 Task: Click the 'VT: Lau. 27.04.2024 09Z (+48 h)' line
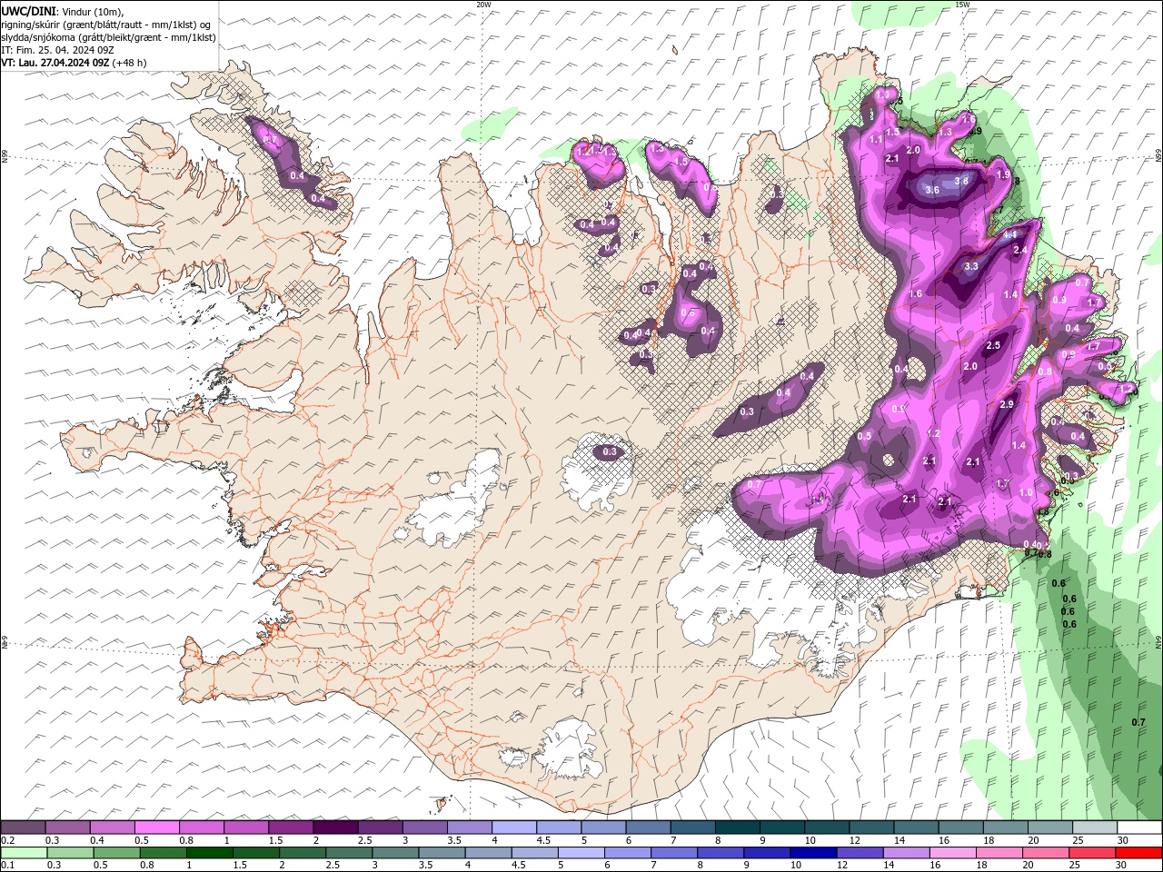pyautogui.click(x=74, y=63)
